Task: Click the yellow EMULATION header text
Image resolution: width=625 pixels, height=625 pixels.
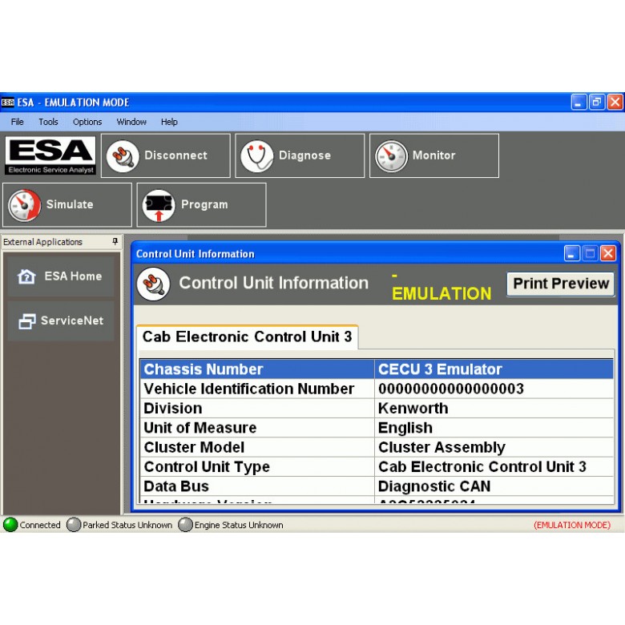Action: point(442,293)
